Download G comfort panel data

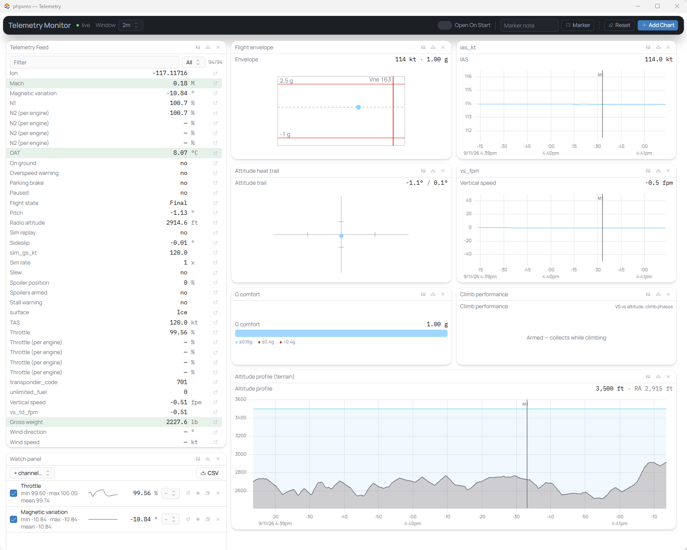click(x=433, y=295)
